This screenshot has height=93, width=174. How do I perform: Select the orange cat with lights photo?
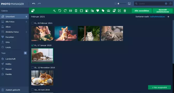[x=42, y=78]
